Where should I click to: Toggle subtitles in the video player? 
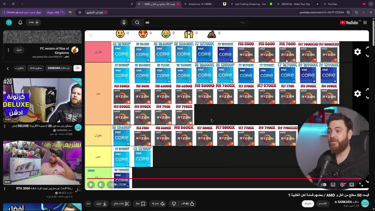(333, 185)
